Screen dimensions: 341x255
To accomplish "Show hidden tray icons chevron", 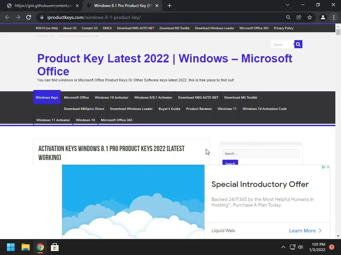I will pos(283,247).
